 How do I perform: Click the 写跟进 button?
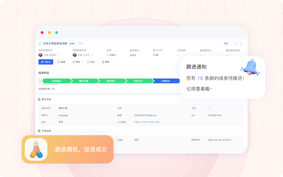[46, 62]
